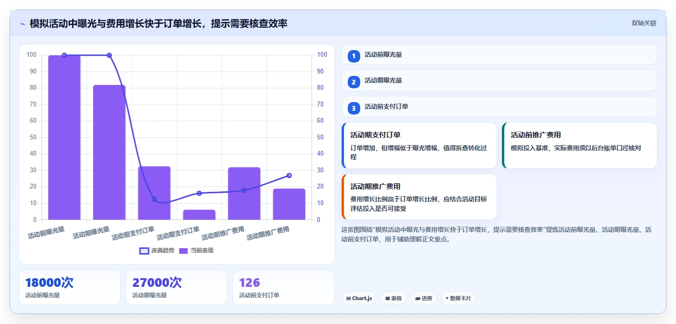This screenshot has height=324, width=676.
Task: Click the 活动前支付订单 bar in the chart
Action: pyautogui.click(x=154, y=193)
